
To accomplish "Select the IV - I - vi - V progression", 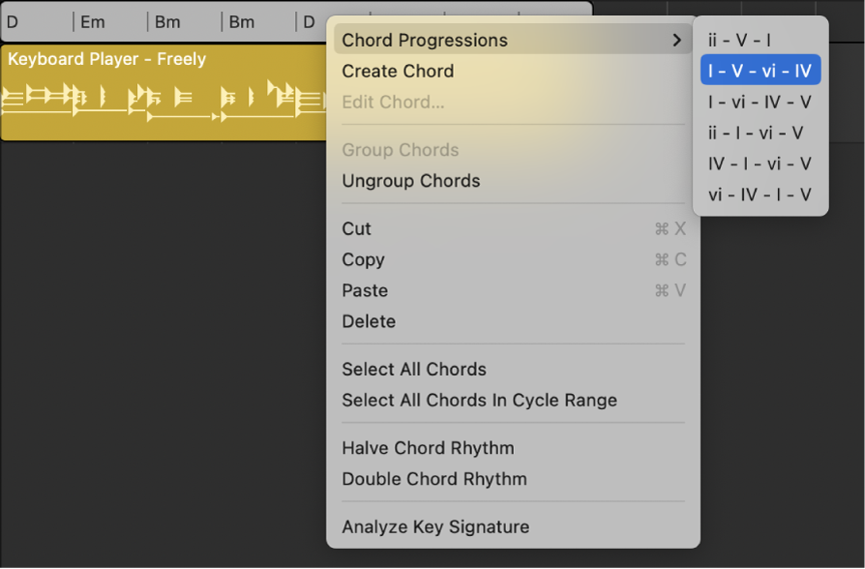I will [761, 164].
